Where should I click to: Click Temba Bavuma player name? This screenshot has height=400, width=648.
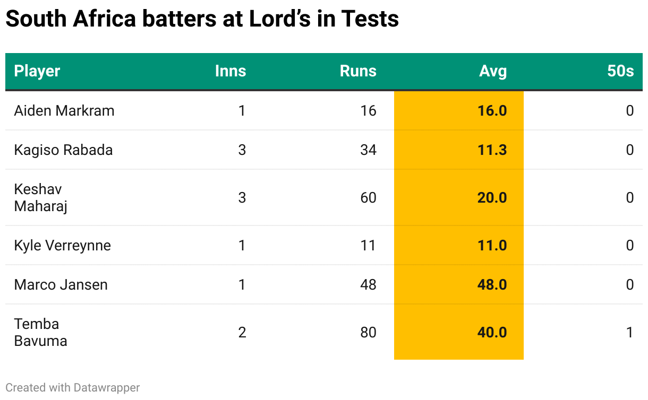(41, 332)
